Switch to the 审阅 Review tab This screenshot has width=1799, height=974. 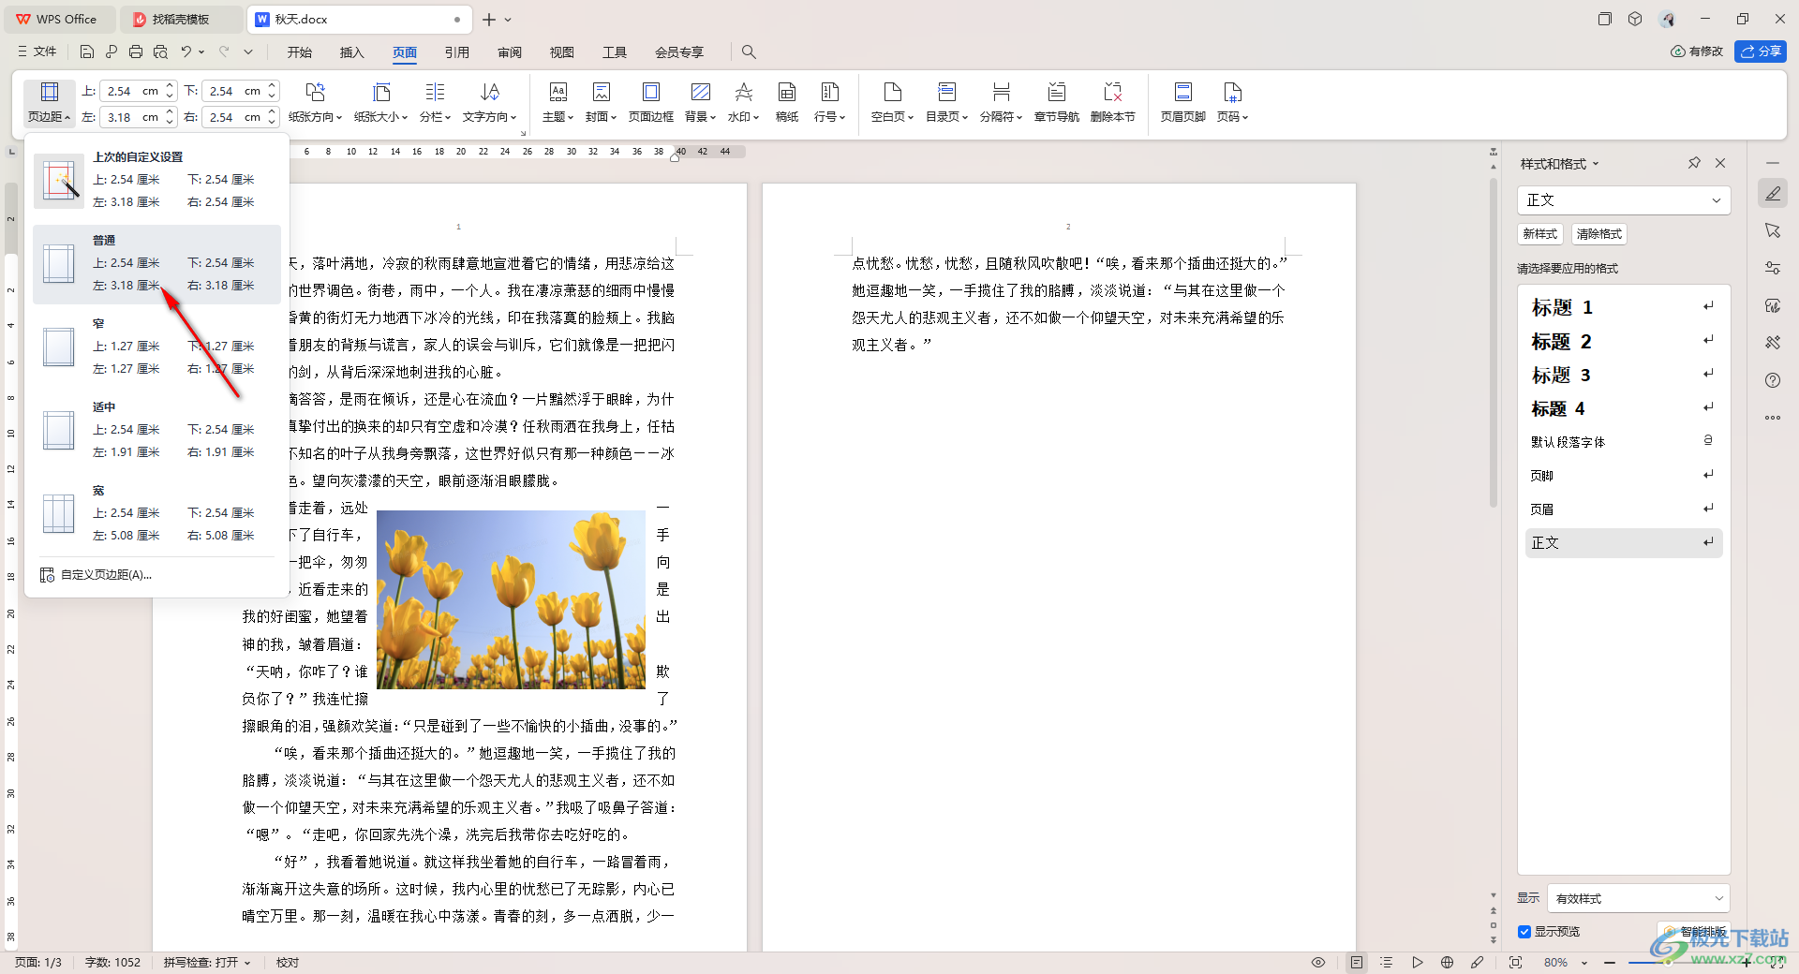coord(510,52)
